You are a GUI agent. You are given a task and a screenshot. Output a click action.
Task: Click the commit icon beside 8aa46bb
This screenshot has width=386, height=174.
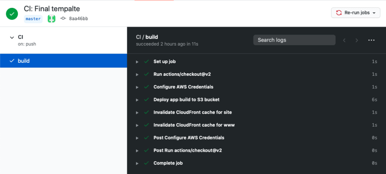[63, 18]
